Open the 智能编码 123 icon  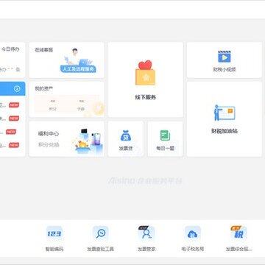click(54, 233)
